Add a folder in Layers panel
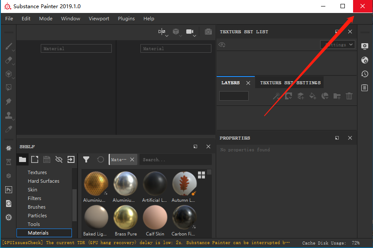Image resolution: width=373 pixels, height=248 pixels. tap(337, 96)
